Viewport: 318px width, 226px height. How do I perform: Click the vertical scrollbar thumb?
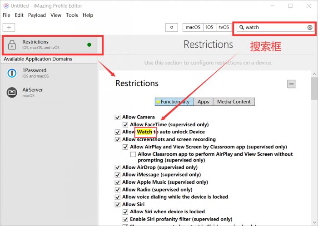point(314,88)
